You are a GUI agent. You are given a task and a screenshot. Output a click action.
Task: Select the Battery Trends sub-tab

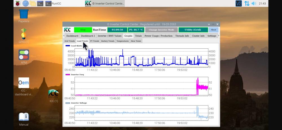click(x=108, y=41)
